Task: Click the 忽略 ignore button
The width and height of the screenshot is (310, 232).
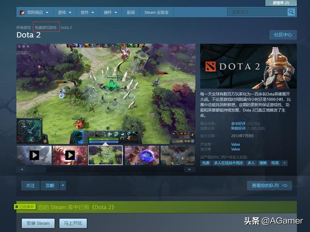Action: click(x=50, y=186)
